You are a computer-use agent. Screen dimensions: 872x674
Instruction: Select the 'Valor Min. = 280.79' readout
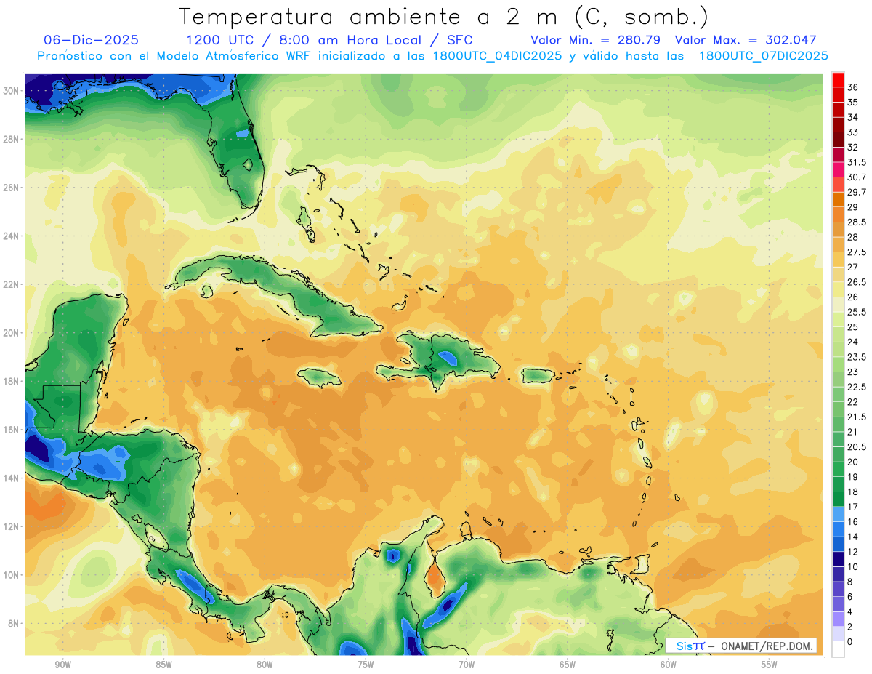(595, 41)
